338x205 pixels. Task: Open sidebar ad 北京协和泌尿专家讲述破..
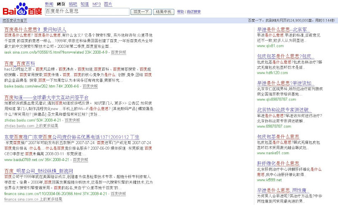(284, 110)
